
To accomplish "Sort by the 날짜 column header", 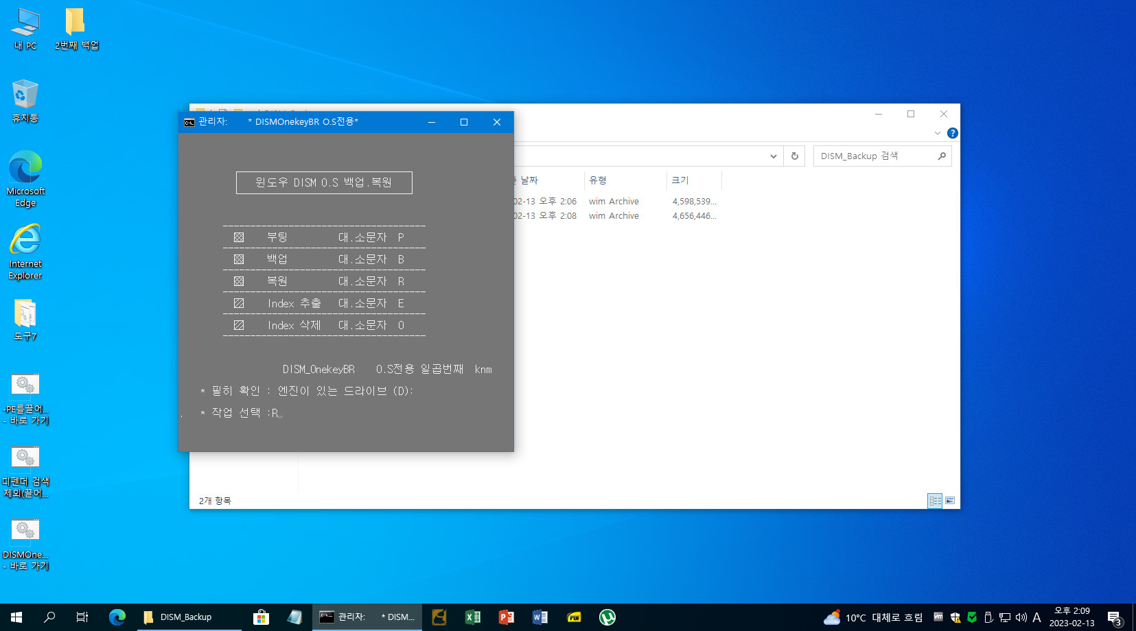I will tap(548, 180).
